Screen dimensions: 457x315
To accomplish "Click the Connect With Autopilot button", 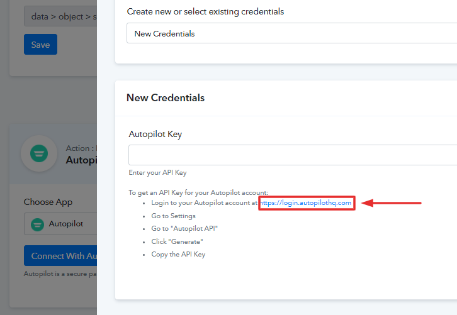I will tap(60, 255).
